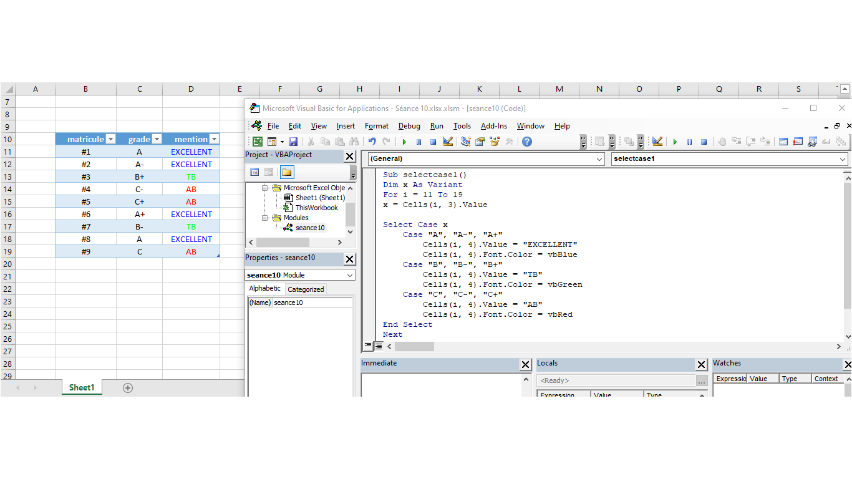Click the Copy icon in the toolbar
This screenshot has width=852, height=479.
[325, 142]
